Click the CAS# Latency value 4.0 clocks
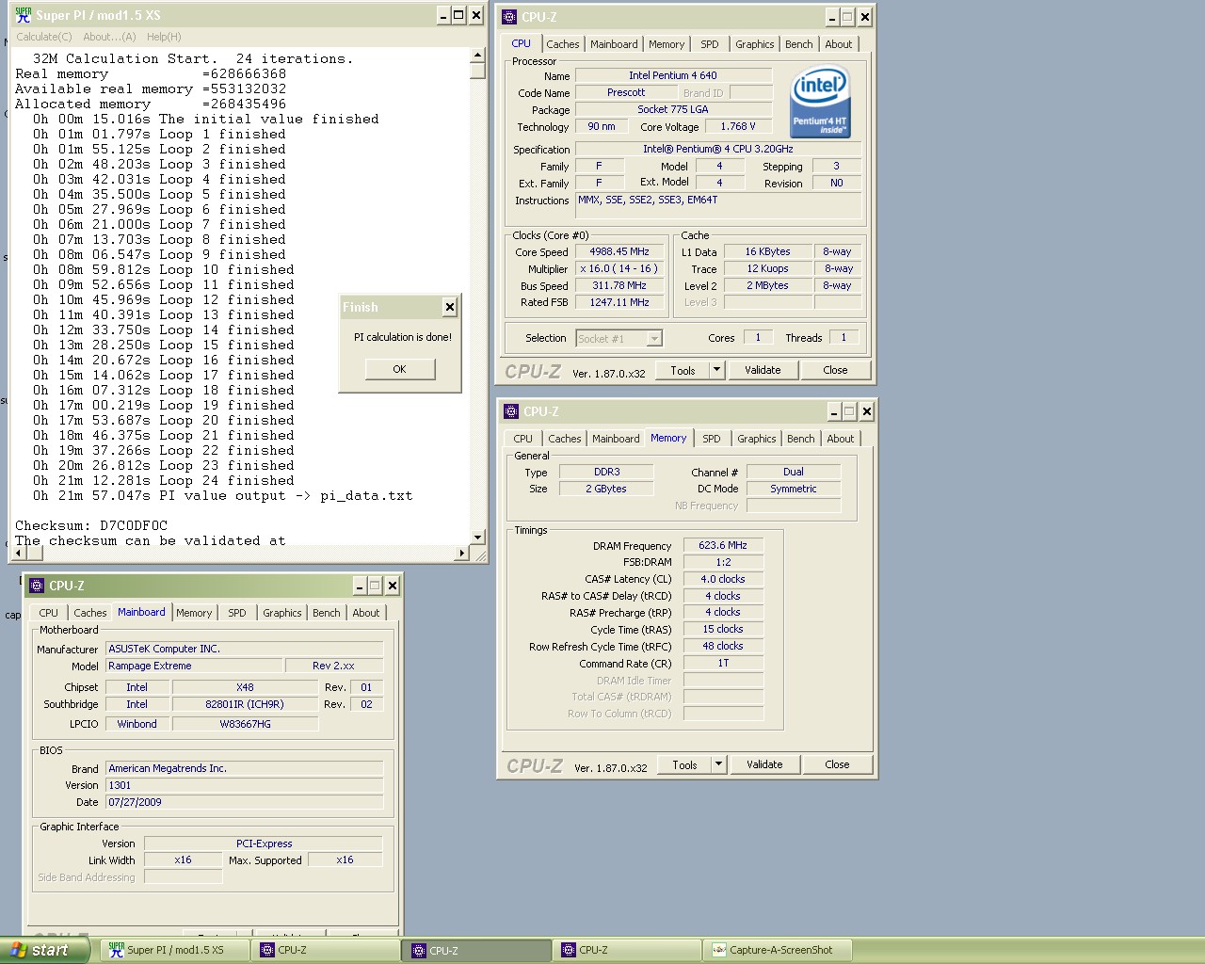Image resolution: width=1205 pixels, height=964 pixels. 723,579
